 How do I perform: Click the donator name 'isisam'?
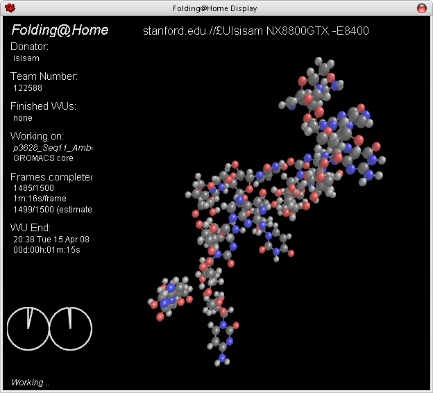tap(26, 58)
